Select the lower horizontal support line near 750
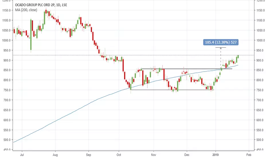Viewport: 267px width, 158px height. point(172,90)
